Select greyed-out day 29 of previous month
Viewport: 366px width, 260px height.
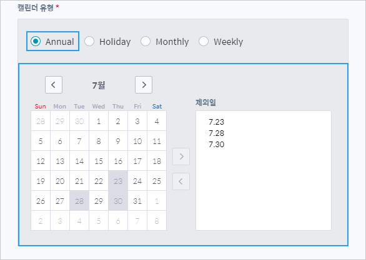pyautogui.click(x=60, y=121)
